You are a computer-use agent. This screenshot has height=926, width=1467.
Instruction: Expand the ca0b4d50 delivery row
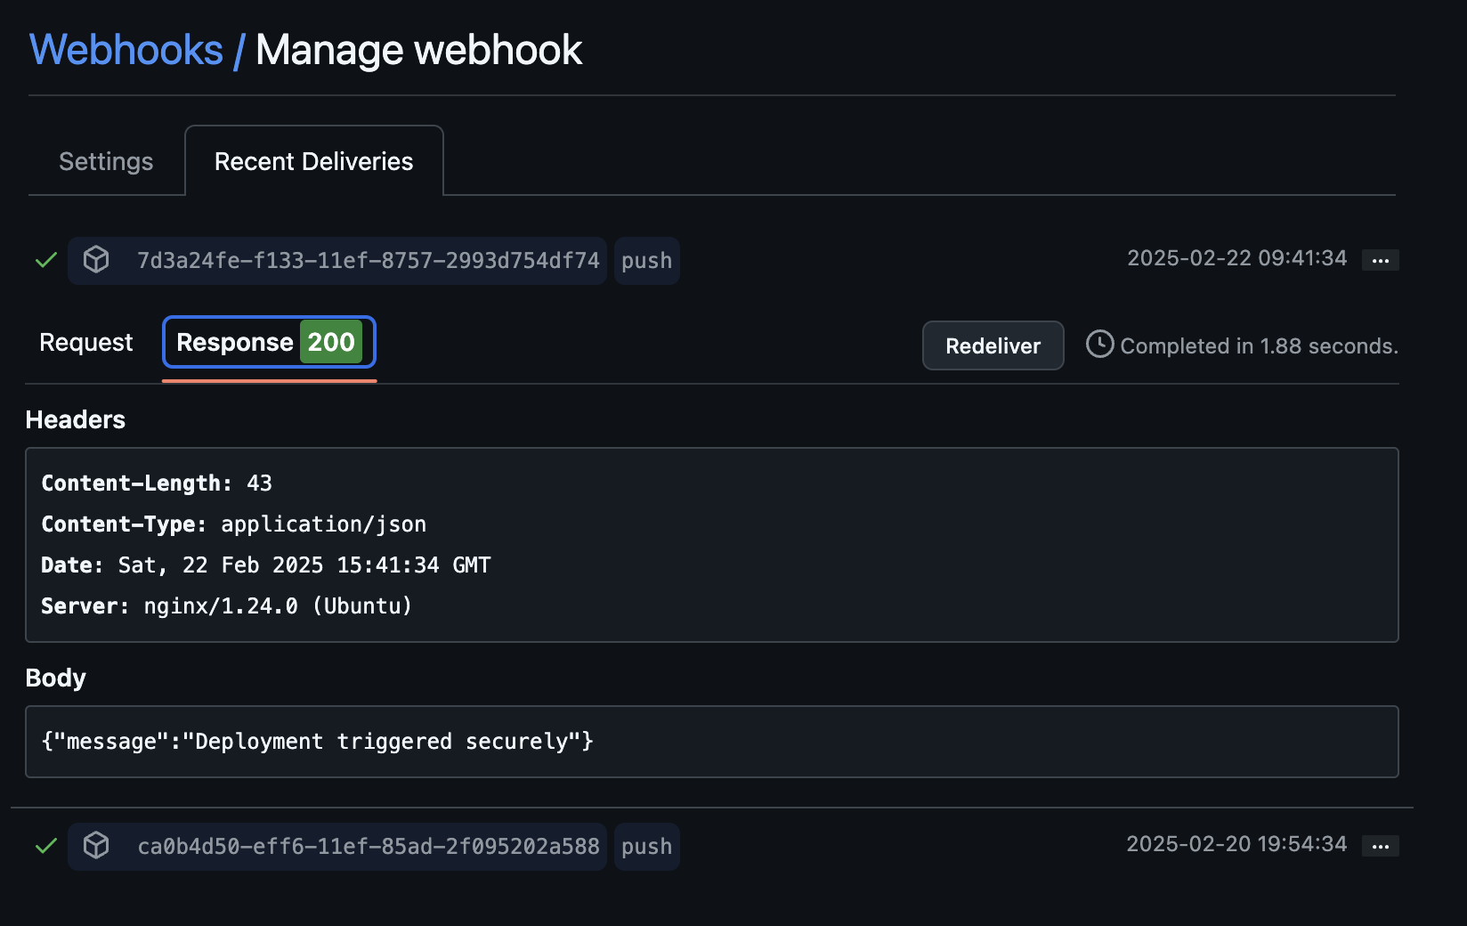point(369,846)
